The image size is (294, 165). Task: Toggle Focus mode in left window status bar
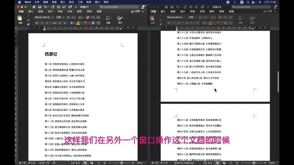(x=76, y=163)
